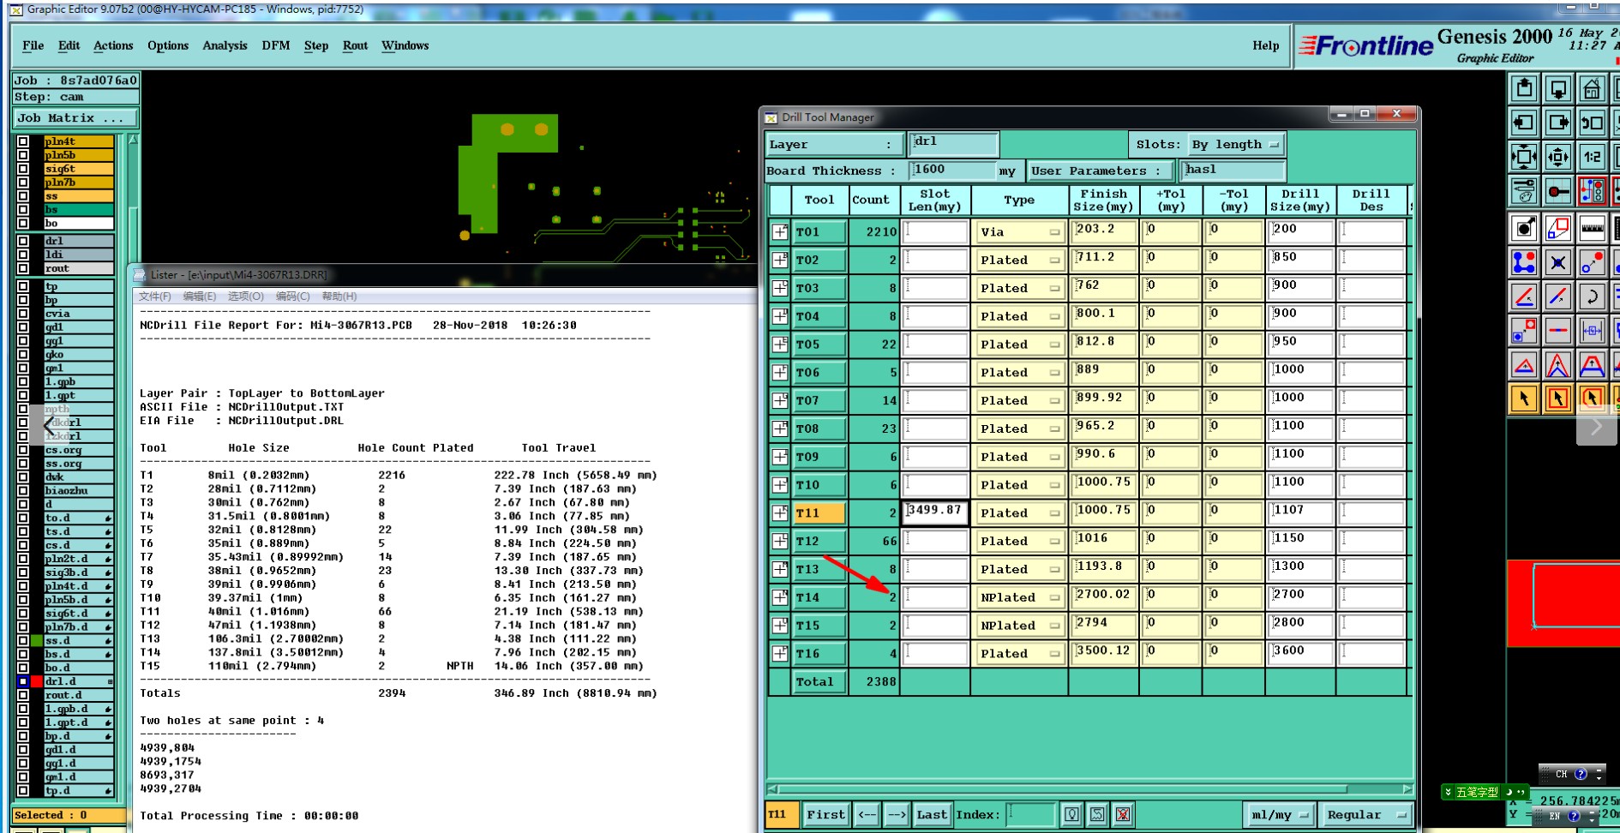1620x833 pixels.
Task: Select the ruler measure tool
Action: coord(1592,228)
